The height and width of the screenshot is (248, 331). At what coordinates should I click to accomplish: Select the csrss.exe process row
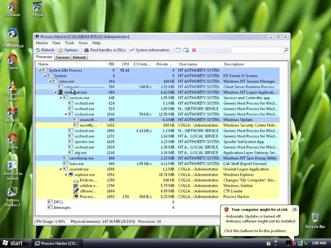coord(157,87)
